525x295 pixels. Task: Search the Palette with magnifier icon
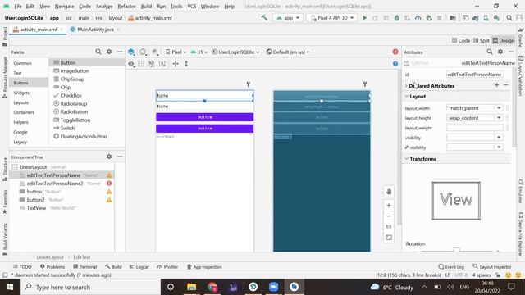(x=98, y=52)
